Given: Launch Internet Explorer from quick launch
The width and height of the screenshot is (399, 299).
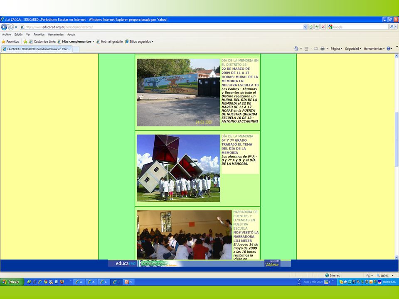Looking at the screenshot, I should click(40, 282).
